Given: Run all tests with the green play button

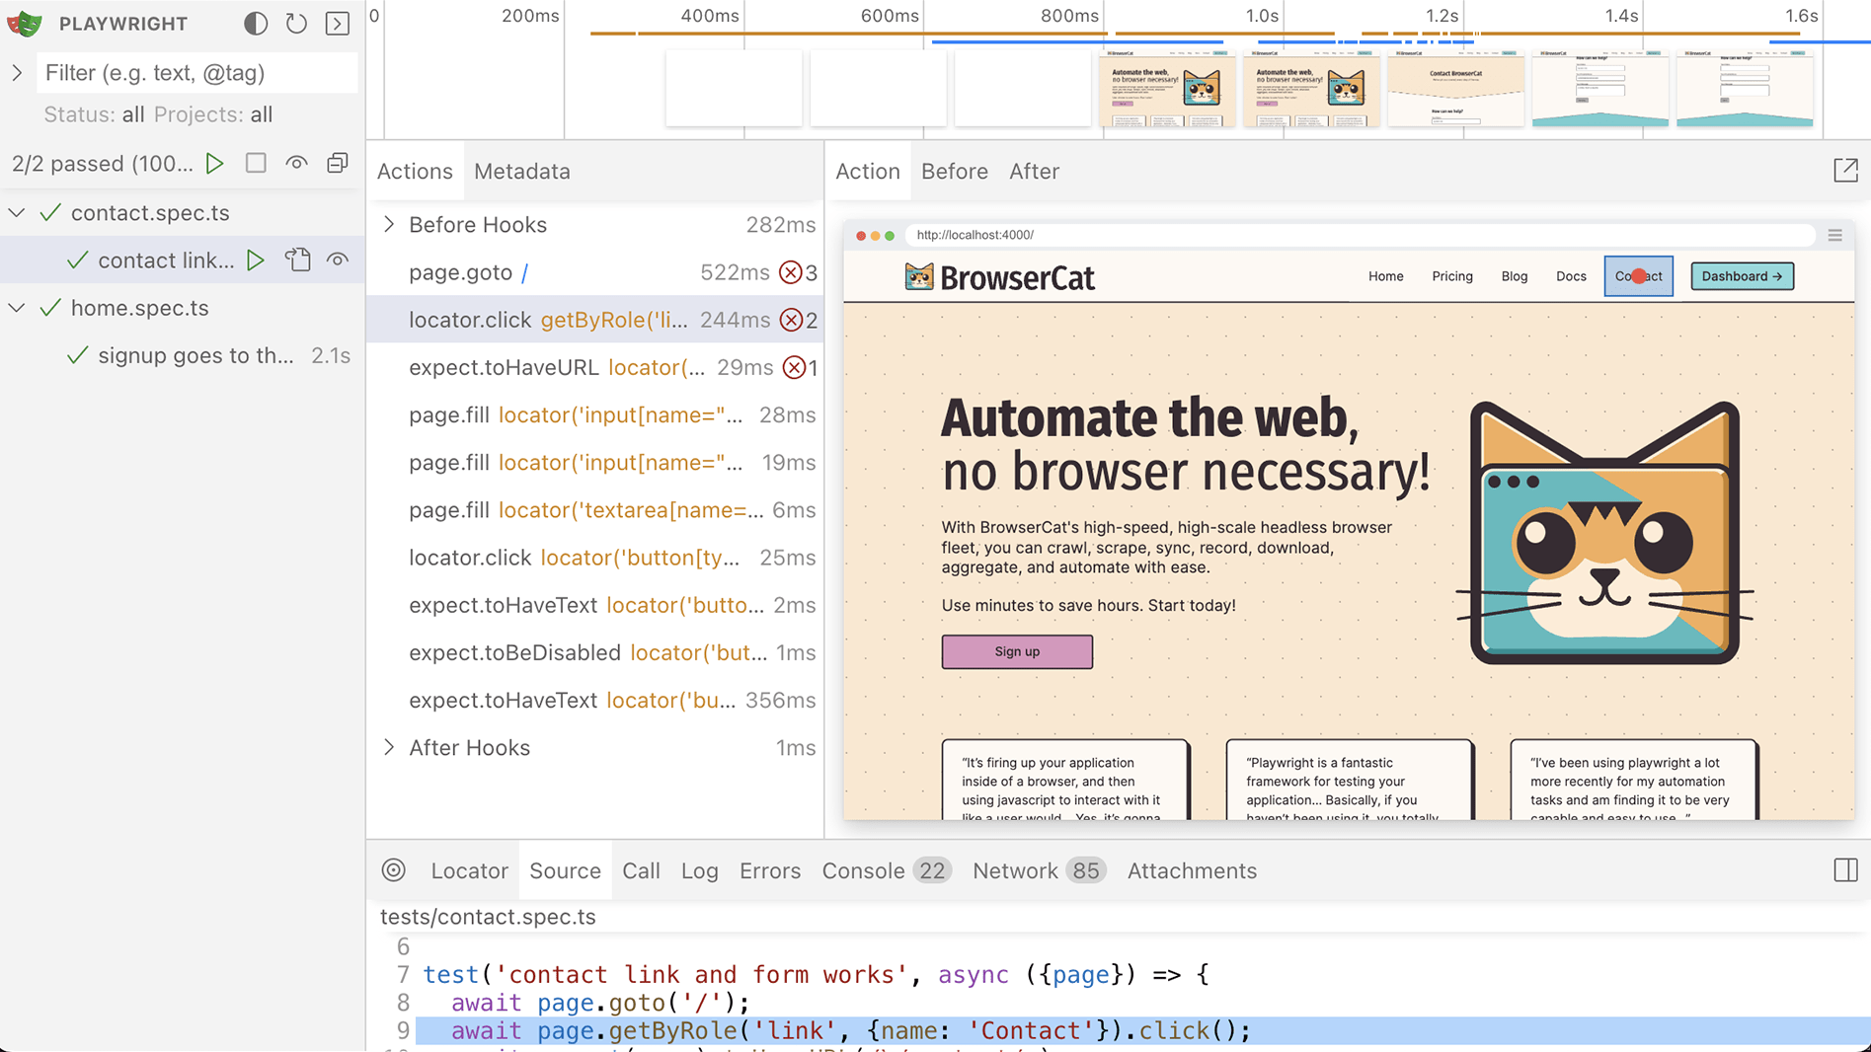Looking at the screenshot, I should click(x=215, y=163).
